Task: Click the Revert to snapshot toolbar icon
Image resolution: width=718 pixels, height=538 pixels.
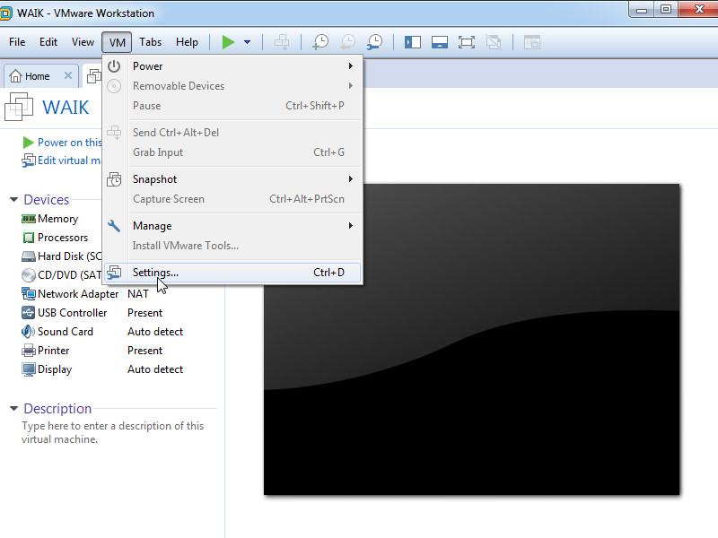Action: pyautogui.click(x=347, y=42)
